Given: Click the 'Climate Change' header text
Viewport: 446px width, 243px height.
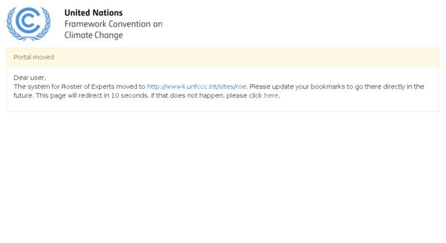Looking at the screenshot, I should coord(94,35).
